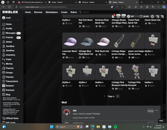Select Home in the top navigation
This screenshot has width=167, height=130.
point(28,12)
